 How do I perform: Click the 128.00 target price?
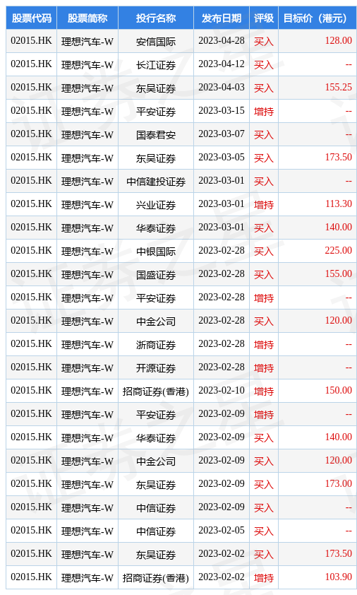click(339, 40)
